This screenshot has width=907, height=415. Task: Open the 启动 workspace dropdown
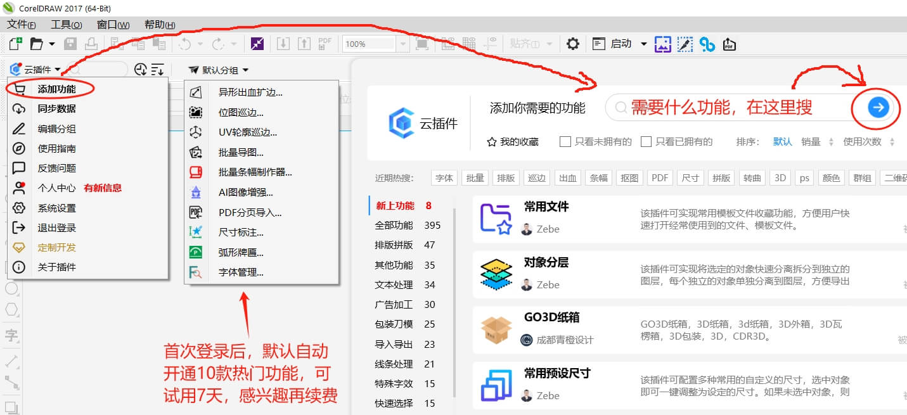point(644,44)
